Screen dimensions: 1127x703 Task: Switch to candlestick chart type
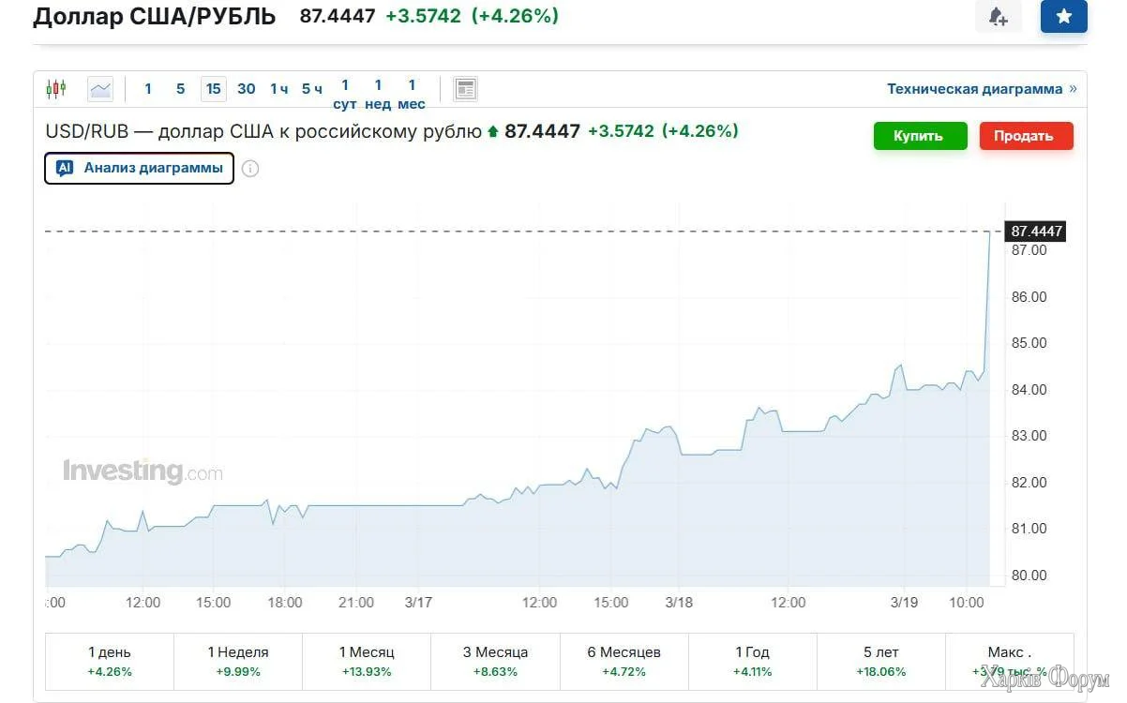coord(56,89)
